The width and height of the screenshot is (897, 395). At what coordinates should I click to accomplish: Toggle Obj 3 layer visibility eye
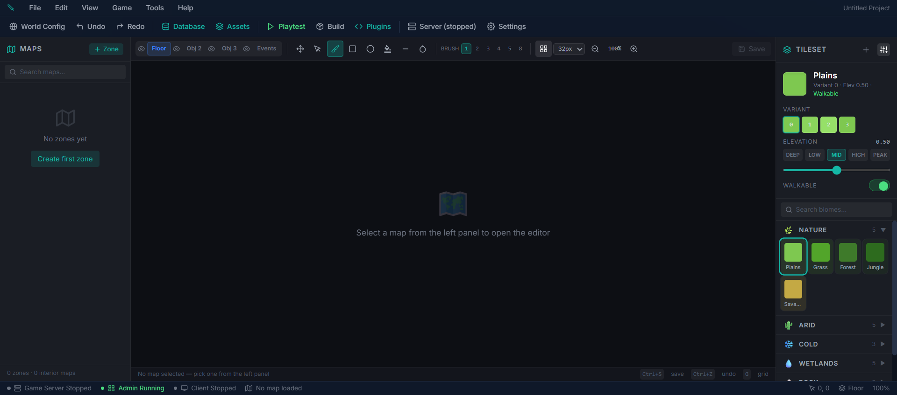tap(212, 49)
